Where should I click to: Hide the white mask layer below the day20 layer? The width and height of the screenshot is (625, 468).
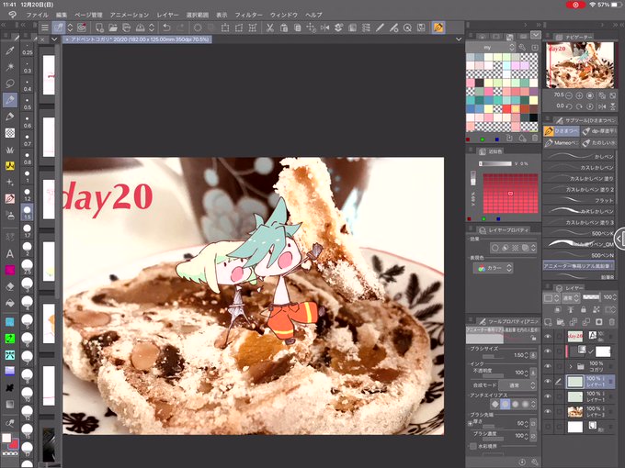549,351
